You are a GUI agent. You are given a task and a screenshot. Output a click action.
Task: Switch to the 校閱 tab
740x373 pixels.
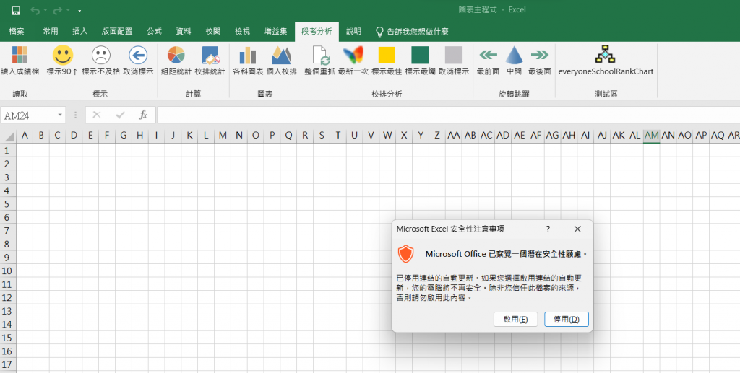(213, 32)
